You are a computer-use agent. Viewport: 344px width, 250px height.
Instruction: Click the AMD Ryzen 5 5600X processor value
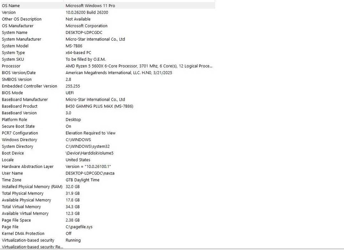pyautogui.click(x=139, y=66)
